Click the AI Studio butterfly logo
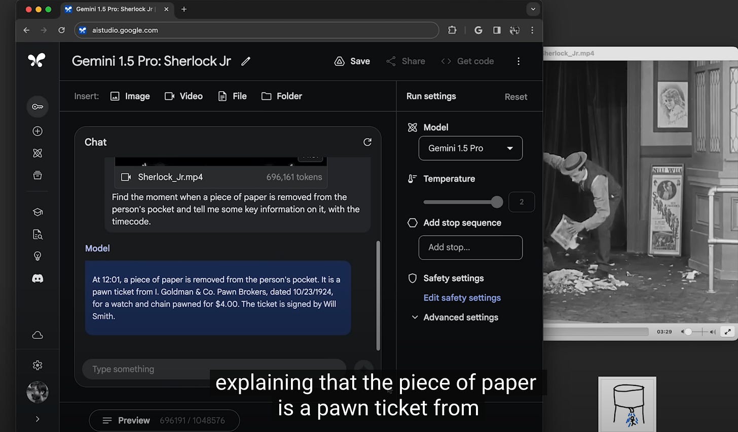The height and width of the screenshot is (432, 738). click(x=37, y=61)
